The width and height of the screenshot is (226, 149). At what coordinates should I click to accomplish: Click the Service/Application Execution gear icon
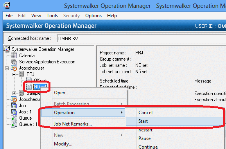click(14, 62)
